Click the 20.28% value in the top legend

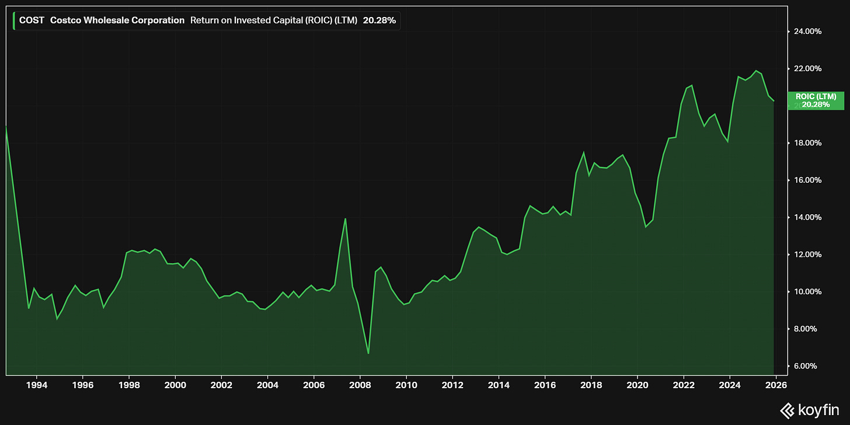tap(379, 20)
